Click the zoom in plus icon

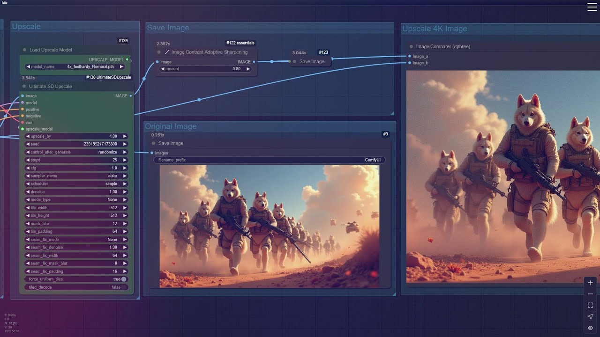[x=590, y=283]
